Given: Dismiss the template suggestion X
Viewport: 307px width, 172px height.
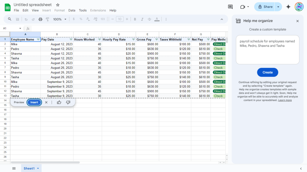Looking at the screenshot, I should click(46, 102).
